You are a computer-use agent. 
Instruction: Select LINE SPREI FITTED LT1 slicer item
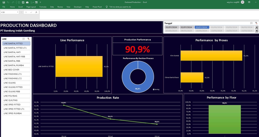[16, 109]
